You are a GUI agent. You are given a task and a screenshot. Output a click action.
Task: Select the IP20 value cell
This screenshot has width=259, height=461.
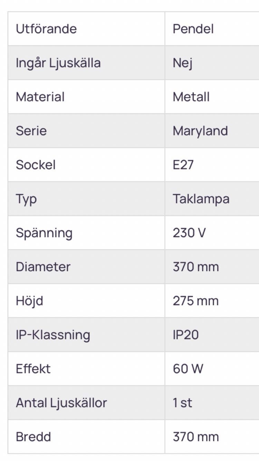tap(185, 335)
